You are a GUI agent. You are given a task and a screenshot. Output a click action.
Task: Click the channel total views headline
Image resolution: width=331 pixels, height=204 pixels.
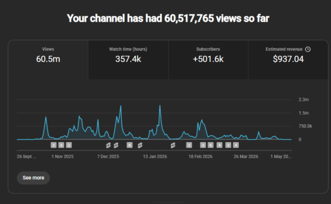click(x=168, y=18)
